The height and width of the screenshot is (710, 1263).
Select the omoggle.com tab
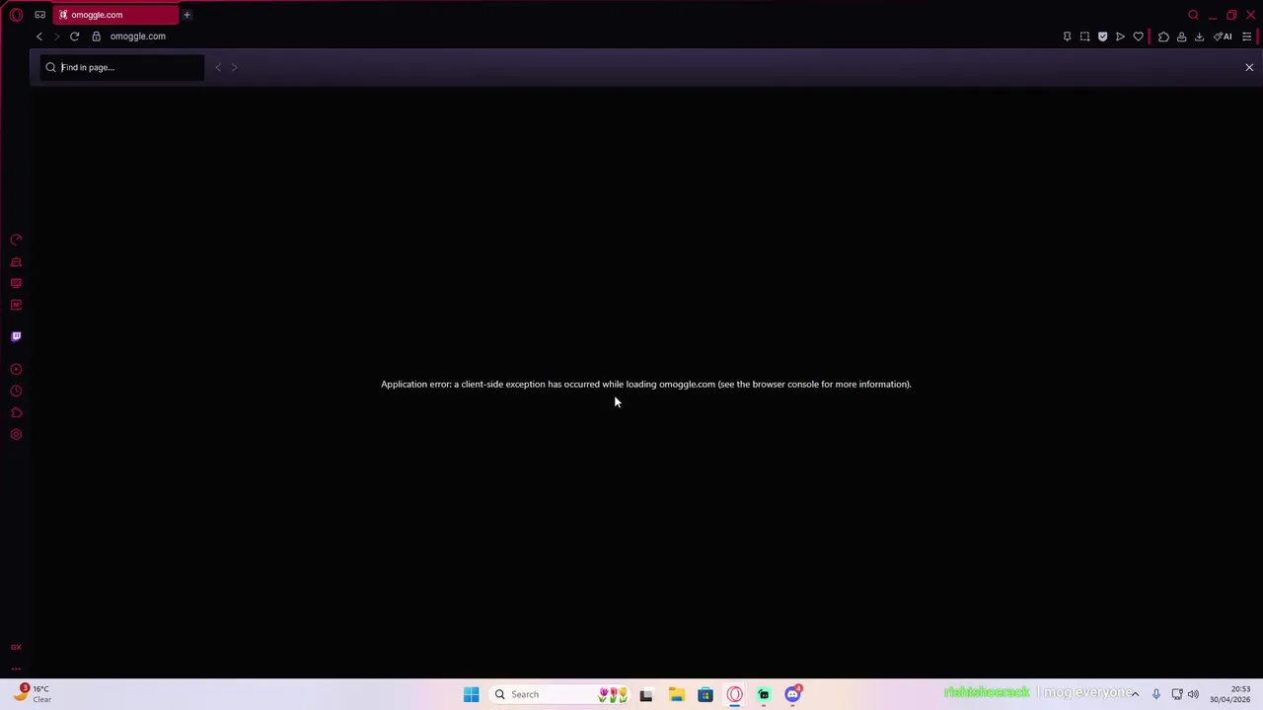tap(116, 15)
